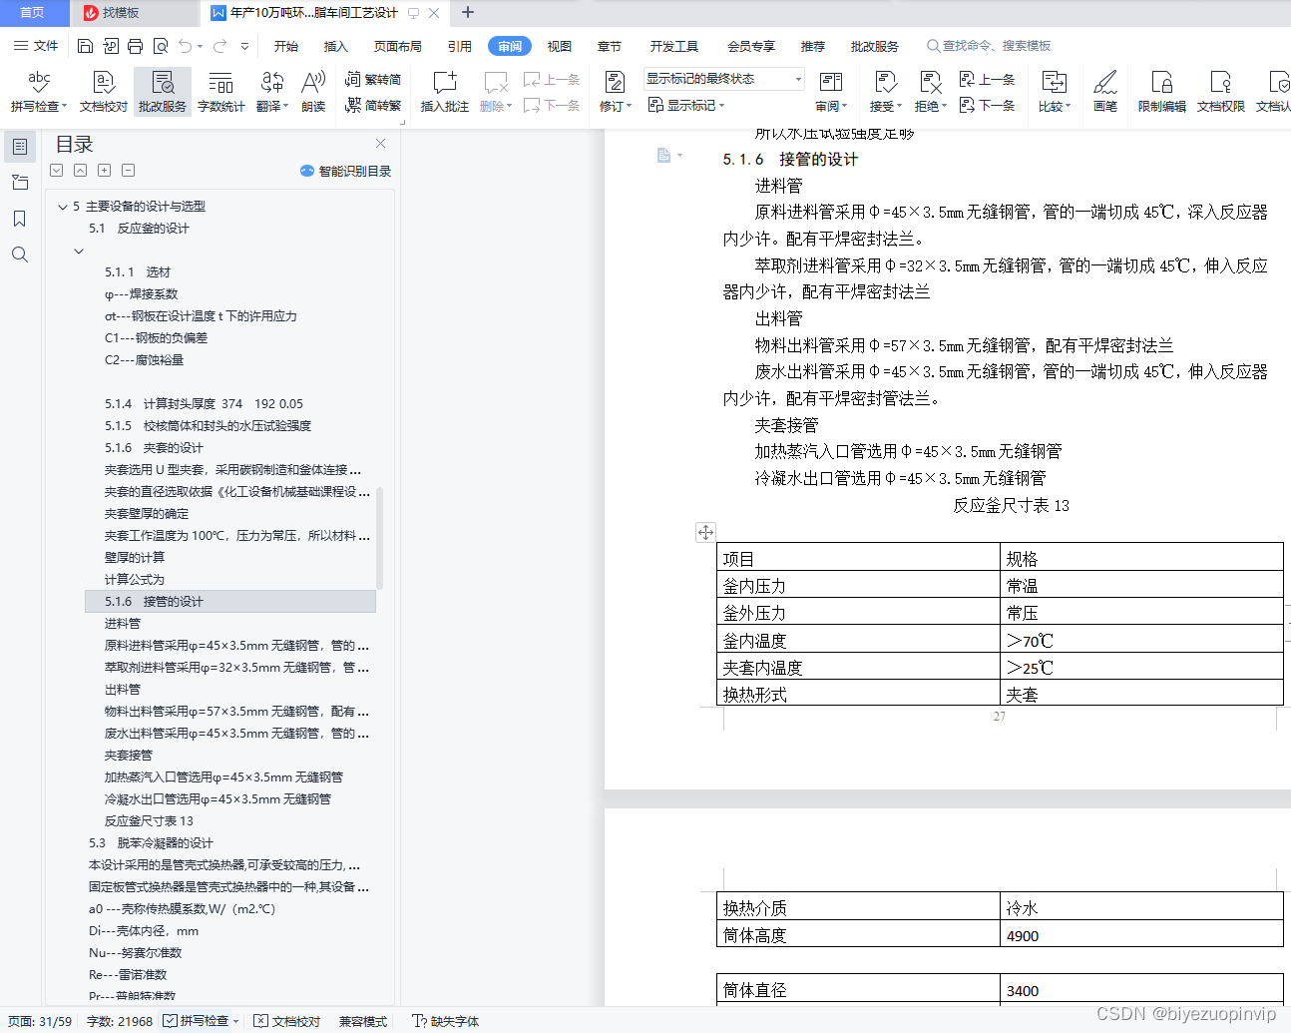Open the 审阅 review pane tool
The image size is (1291, 1033).
(x=831, y=91)
